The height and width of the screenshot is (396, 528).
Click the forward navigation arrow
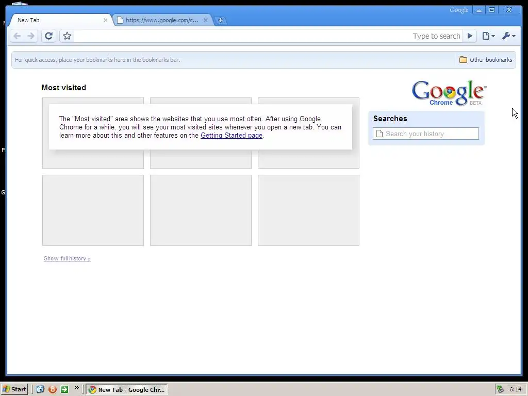tap(31, 36)
